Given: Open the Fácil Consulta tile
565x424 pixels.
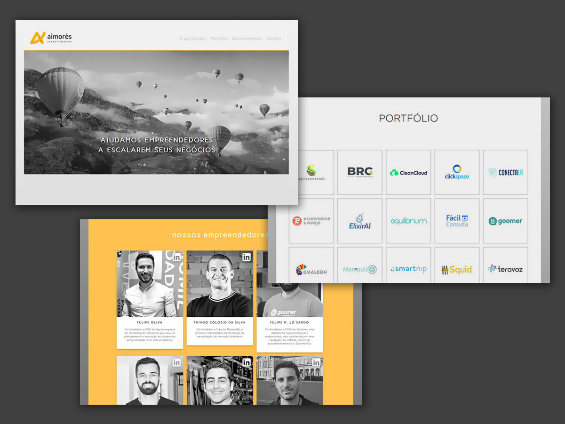Looking at the screenshot, I should (457, 221).
